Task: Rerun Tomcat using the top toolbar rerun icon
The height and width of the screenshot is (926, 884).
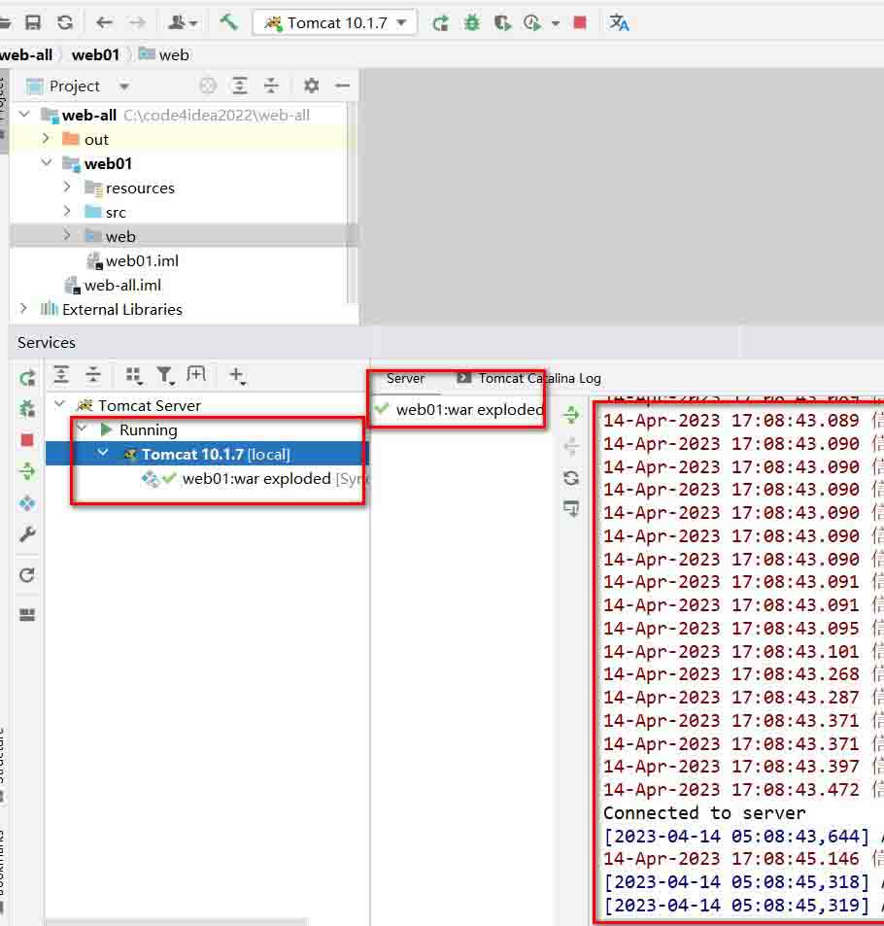Action: 440,23
